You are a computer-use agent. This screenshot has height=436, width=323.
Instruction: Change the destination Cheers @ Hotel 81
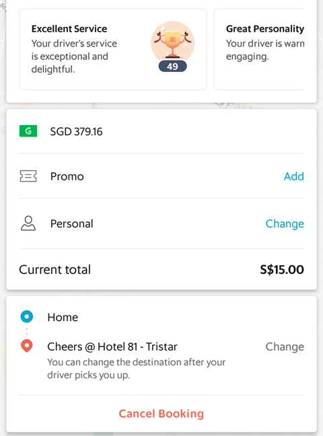[285, 347]
